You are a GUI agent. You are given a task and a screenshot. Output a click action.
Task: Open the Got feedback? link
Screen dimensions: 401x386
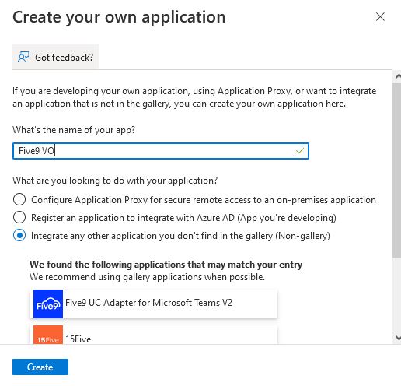pyautogui.click(x=55, y=57)
